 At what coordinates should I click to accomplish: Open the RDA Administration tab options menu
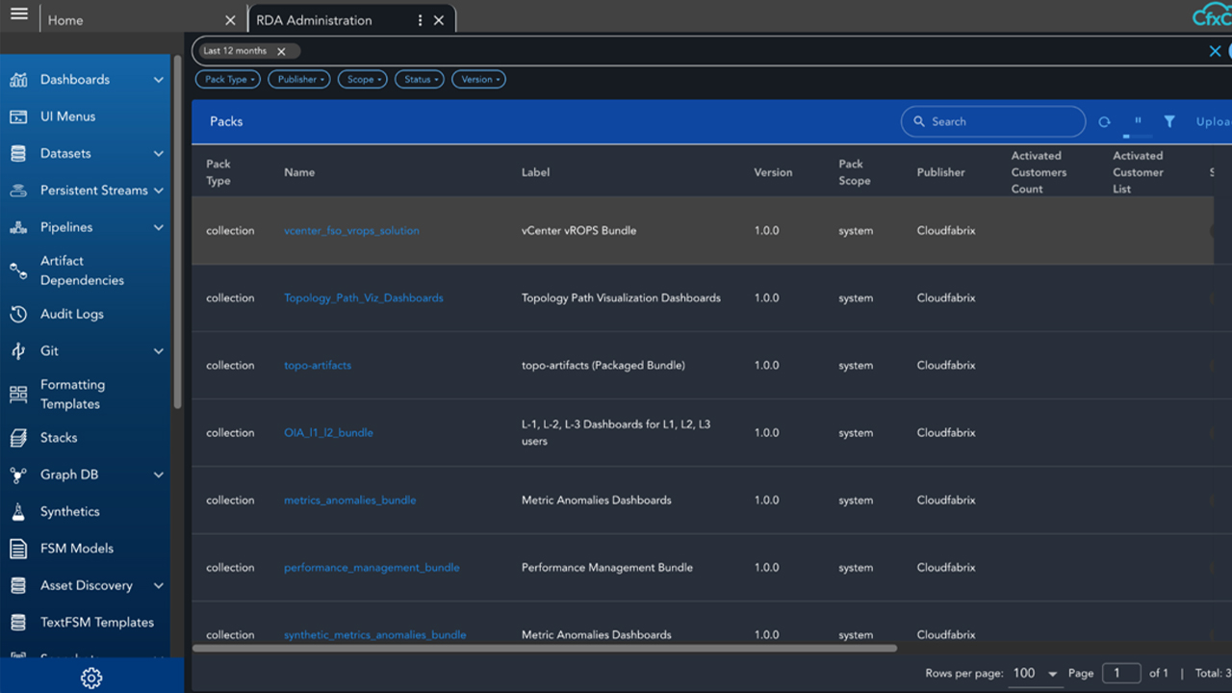click(x=420, y=20)
